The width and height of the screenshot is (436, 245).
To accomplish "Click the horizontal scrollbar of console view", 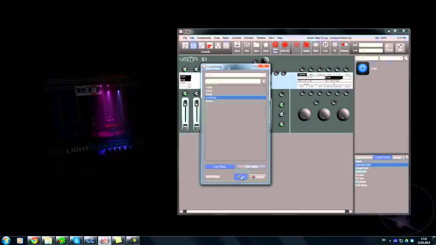I will pos(266,211).
